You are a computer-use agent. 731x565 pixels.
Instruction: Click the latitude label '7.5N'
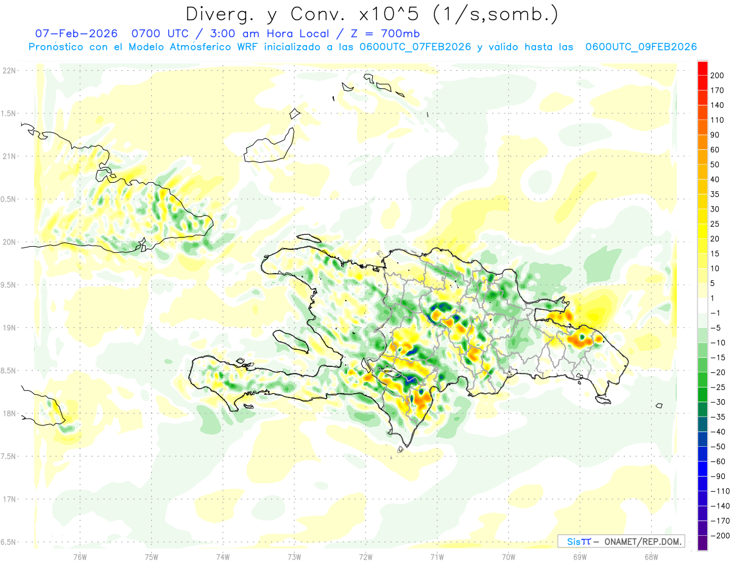pos(8,456)
